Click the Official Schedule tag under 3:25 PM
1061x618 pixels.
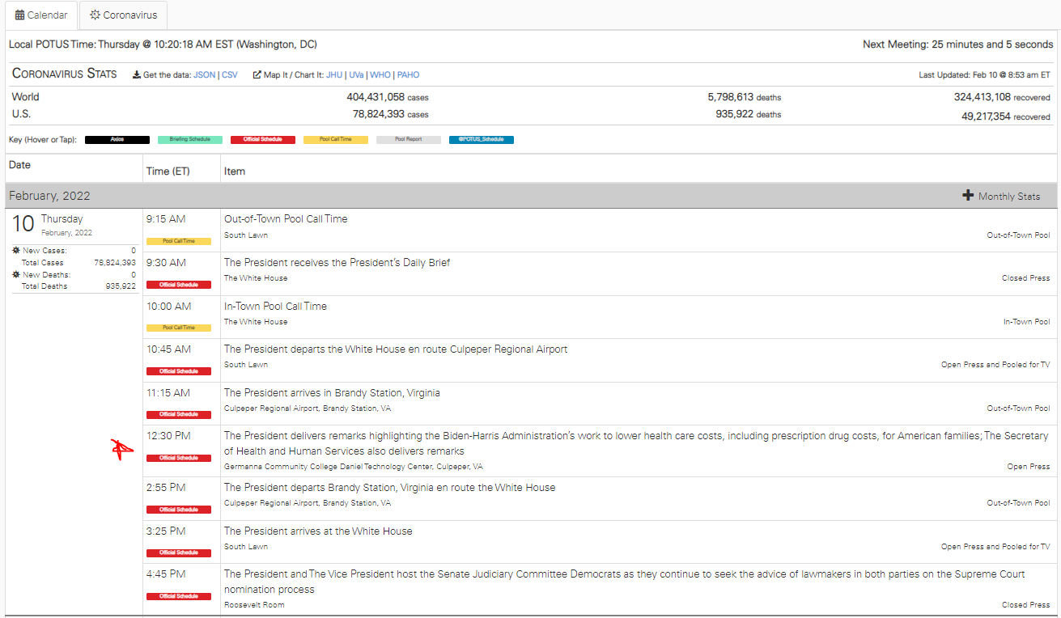[x=179, y=552]
